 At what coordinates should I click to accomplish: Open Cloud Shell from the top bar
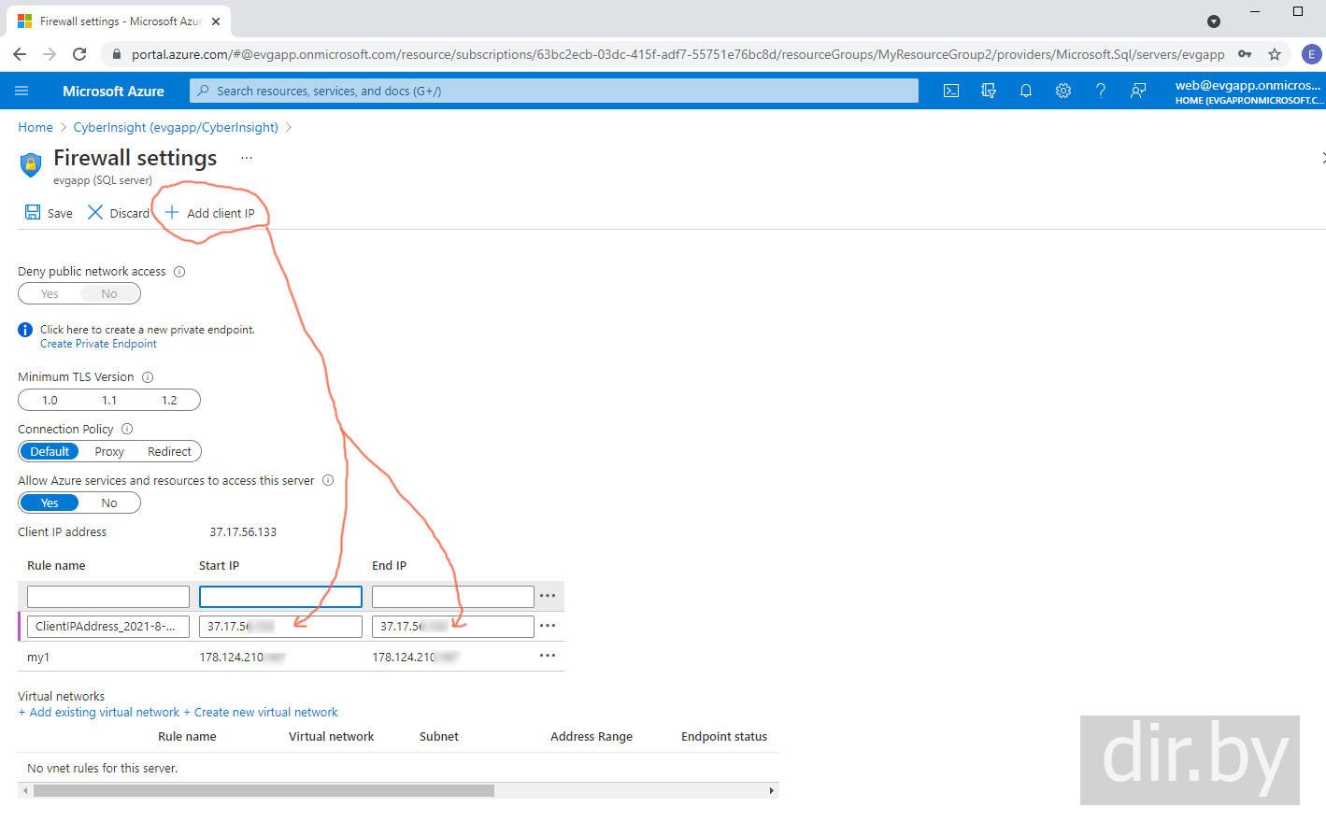click(x=950, y=91)
